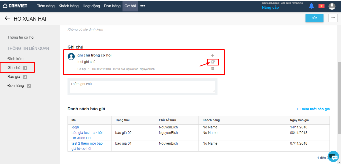Screen dimensions: 341x164
Task: Go to the Đơn hàng menu
Action: click(112, 6)
